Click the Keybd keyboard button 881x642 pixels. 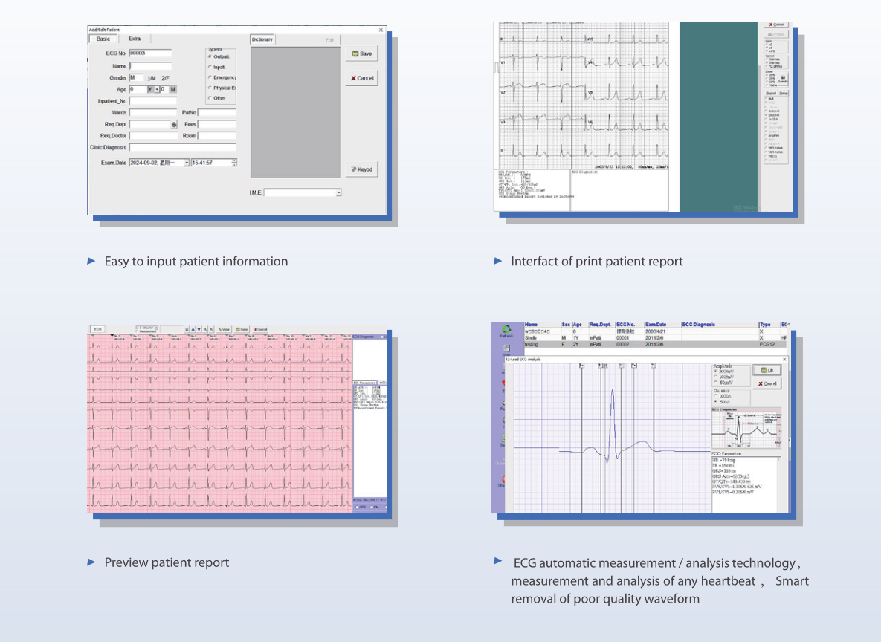[x=361, y=169]
